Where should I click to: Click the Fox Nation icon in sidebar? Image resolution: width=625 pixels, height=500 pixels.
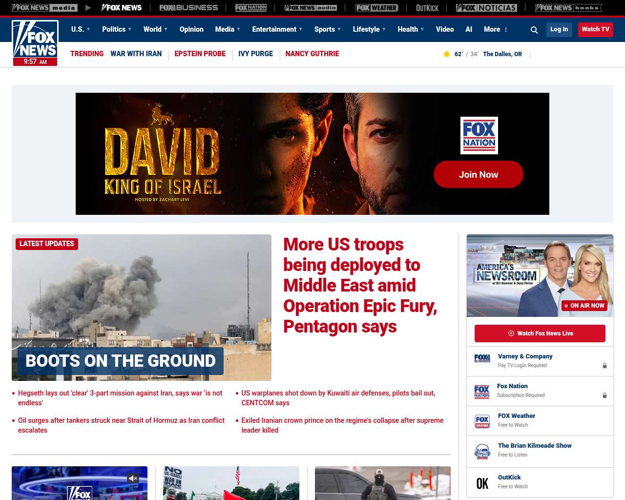coord(482,392)
